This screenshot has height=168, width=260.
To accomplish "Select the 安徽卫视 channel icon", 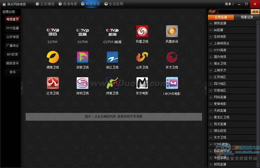I will click(x=83, y=57).
